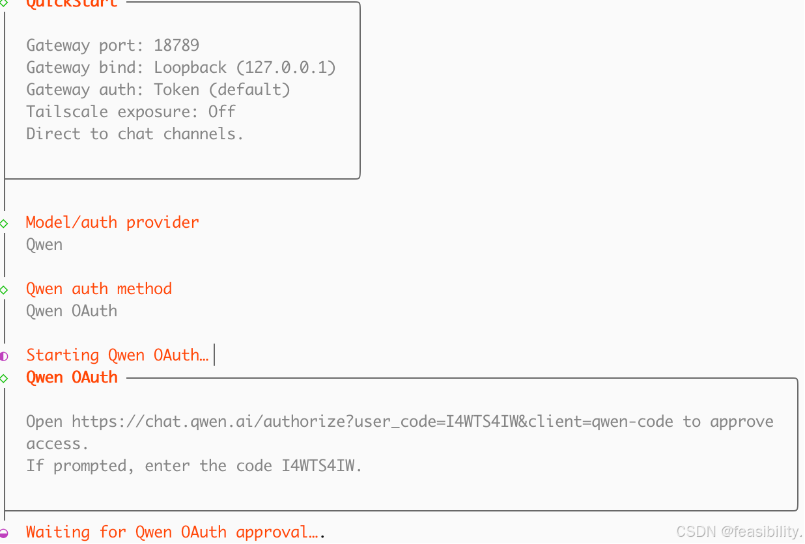Click the Gateway port: 18789 line

pos(113,46)
